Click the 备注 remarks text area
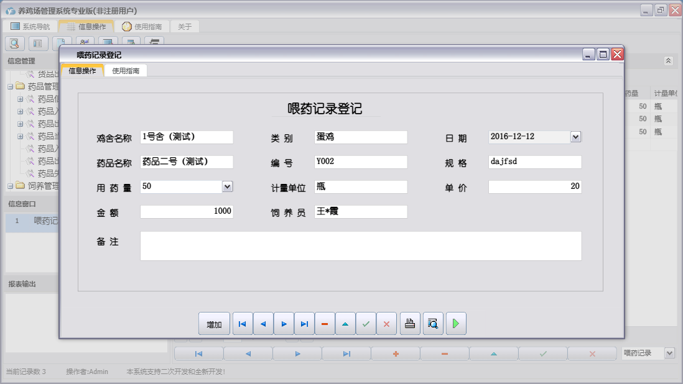Screen dimensions: 683x384 pyautogui.click(x=360, y=246)
